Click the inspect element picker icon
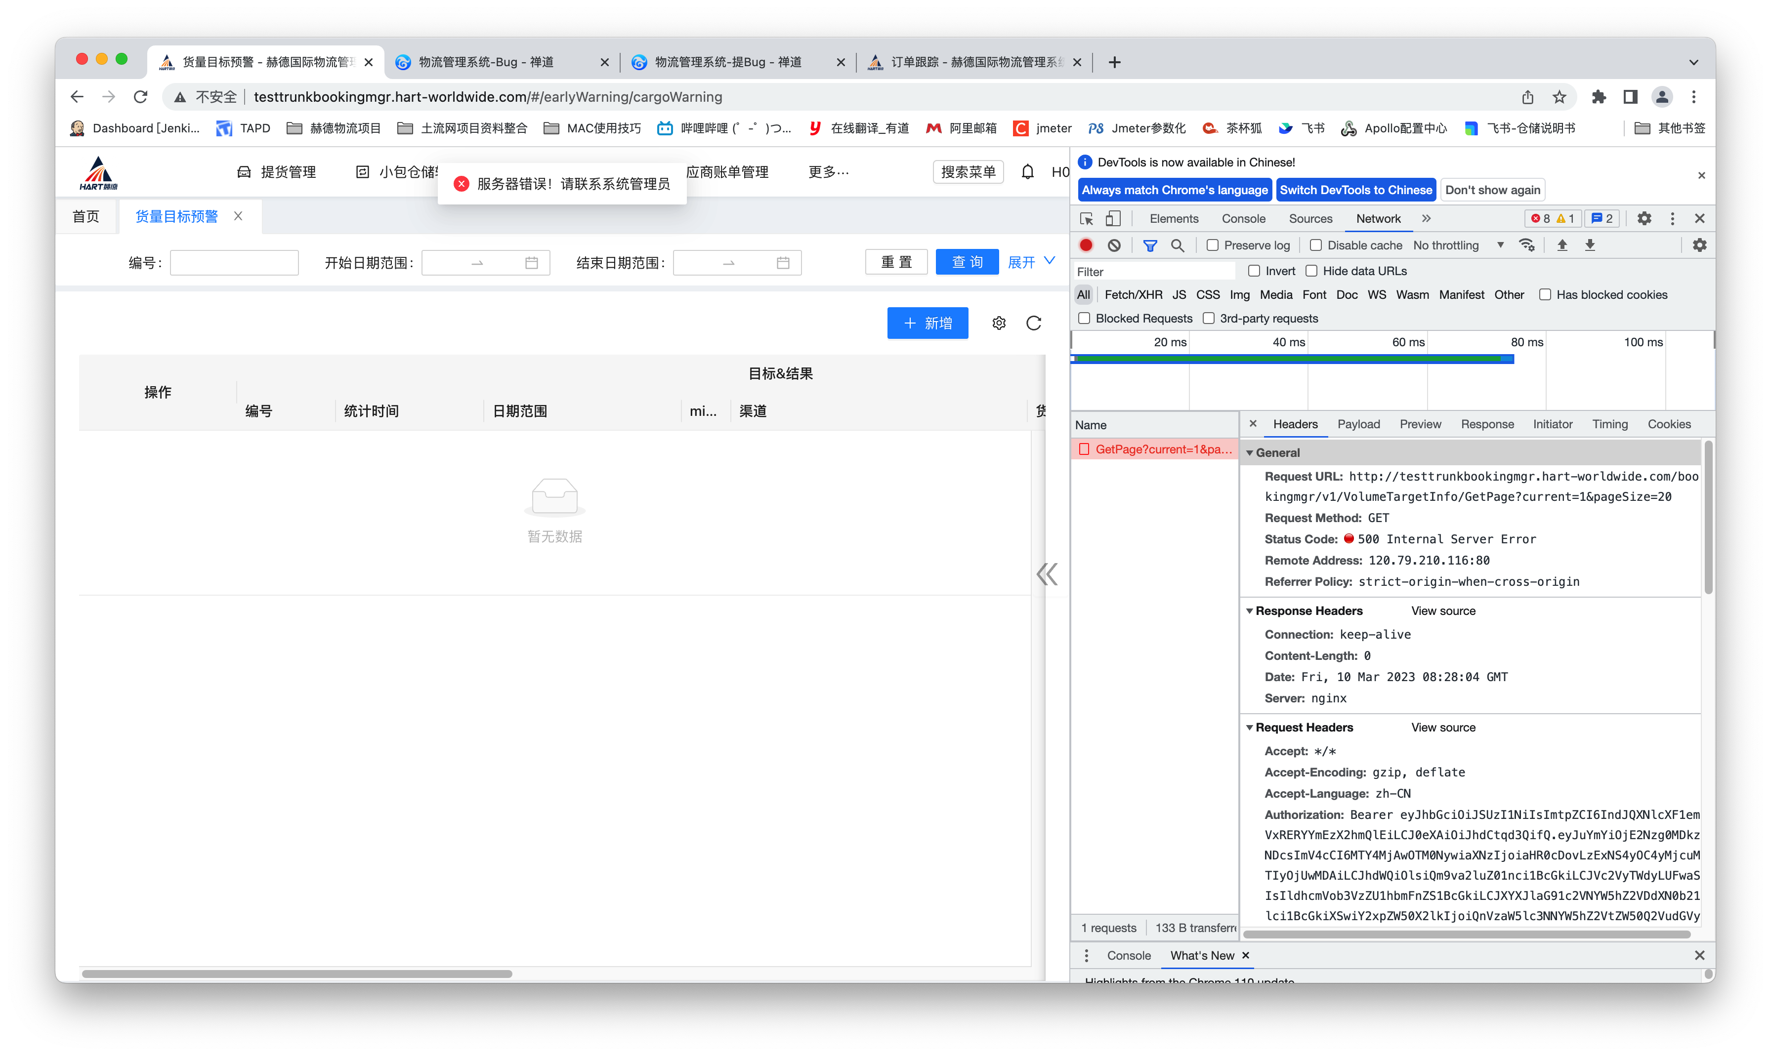1771x1056 pixels. tap(1086, 218)
